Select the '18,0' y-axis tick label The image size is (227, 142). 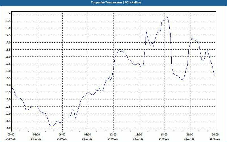point(8,28)
